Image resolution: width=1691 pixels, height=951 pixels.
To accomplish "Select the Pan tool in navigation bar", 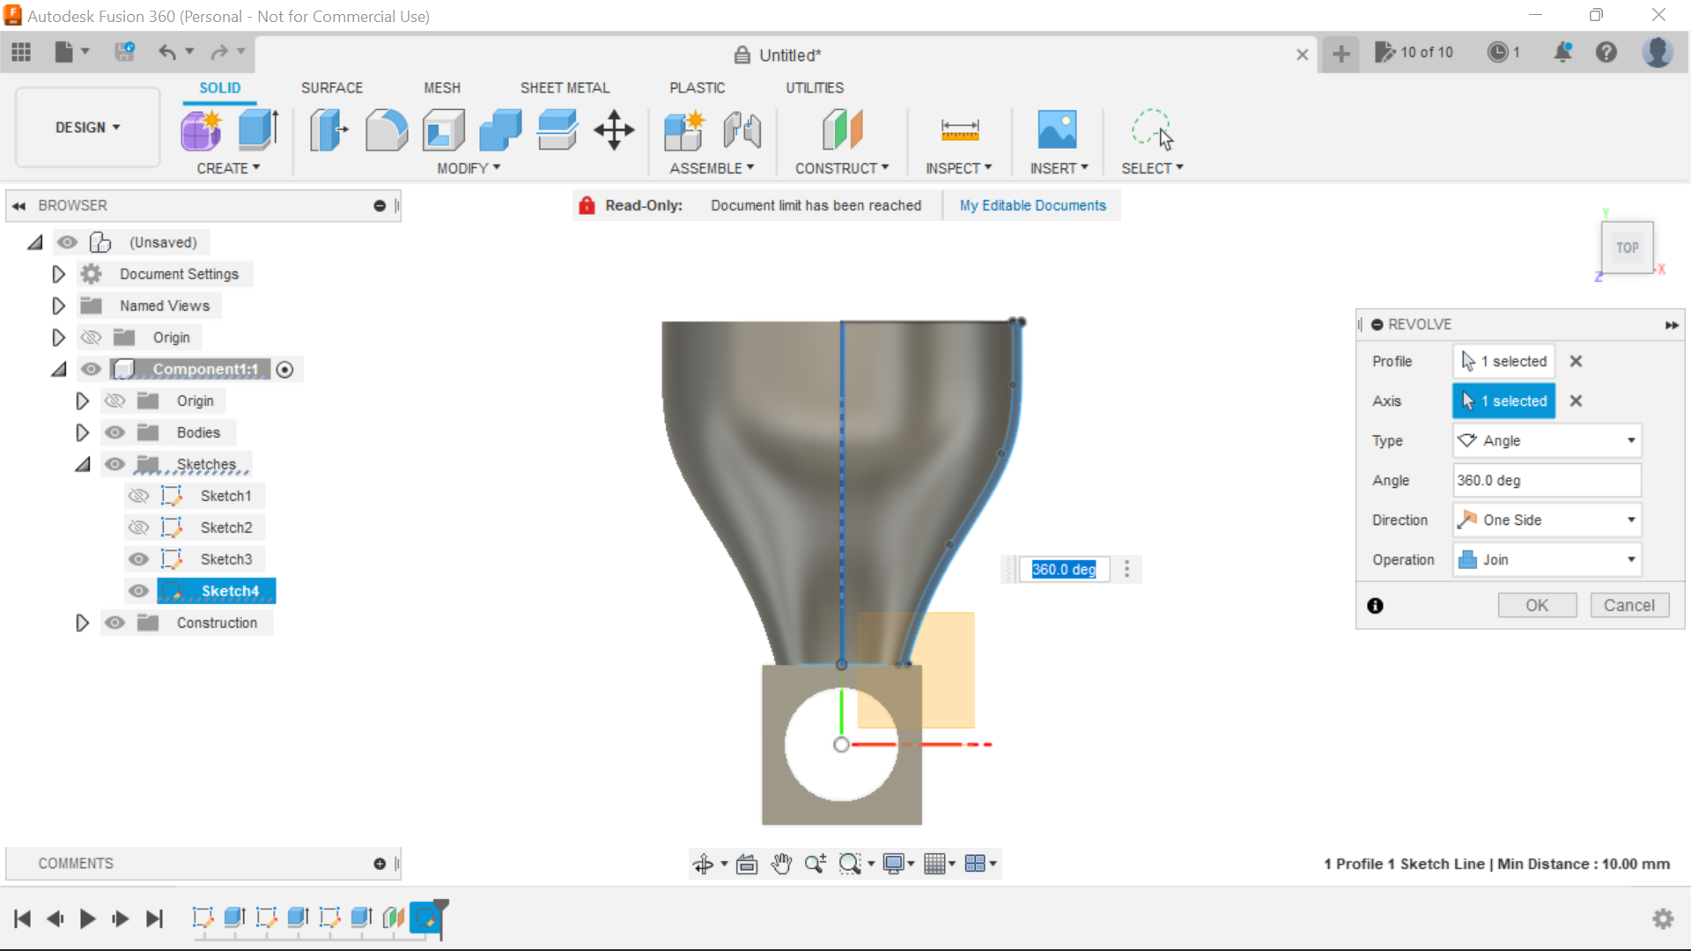I will point(780,864).
